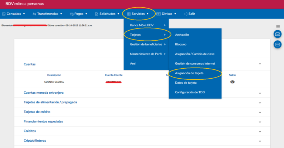Click Financiamientos especiales title
284x148 pixels.
pyautogui.click(x=43, y=121)
